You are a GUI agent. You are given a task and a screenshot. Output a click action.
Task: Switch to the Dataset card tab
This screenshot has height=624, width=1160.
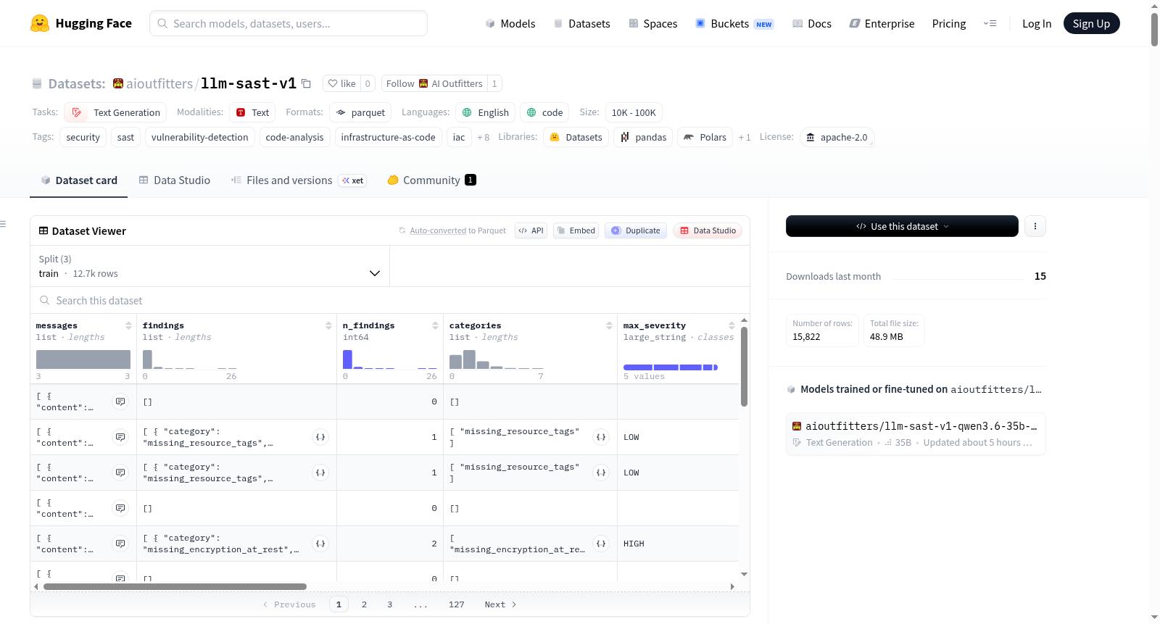tap(79, 180)
